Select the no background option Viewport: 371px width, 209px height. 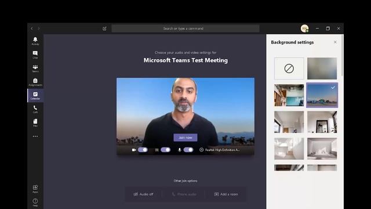(x=289, y=69)
